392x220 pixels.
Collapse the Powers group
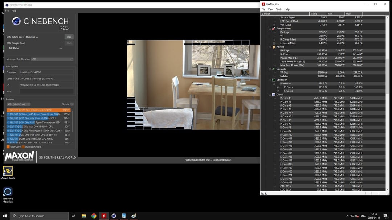pos(270,47)
